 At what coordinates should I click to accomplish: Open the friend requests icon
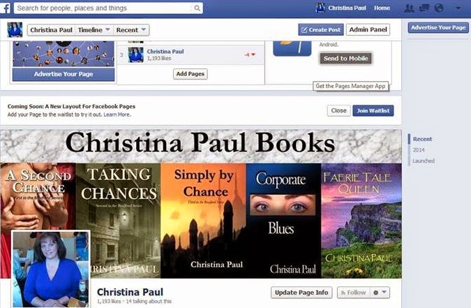tap(409, 8)
